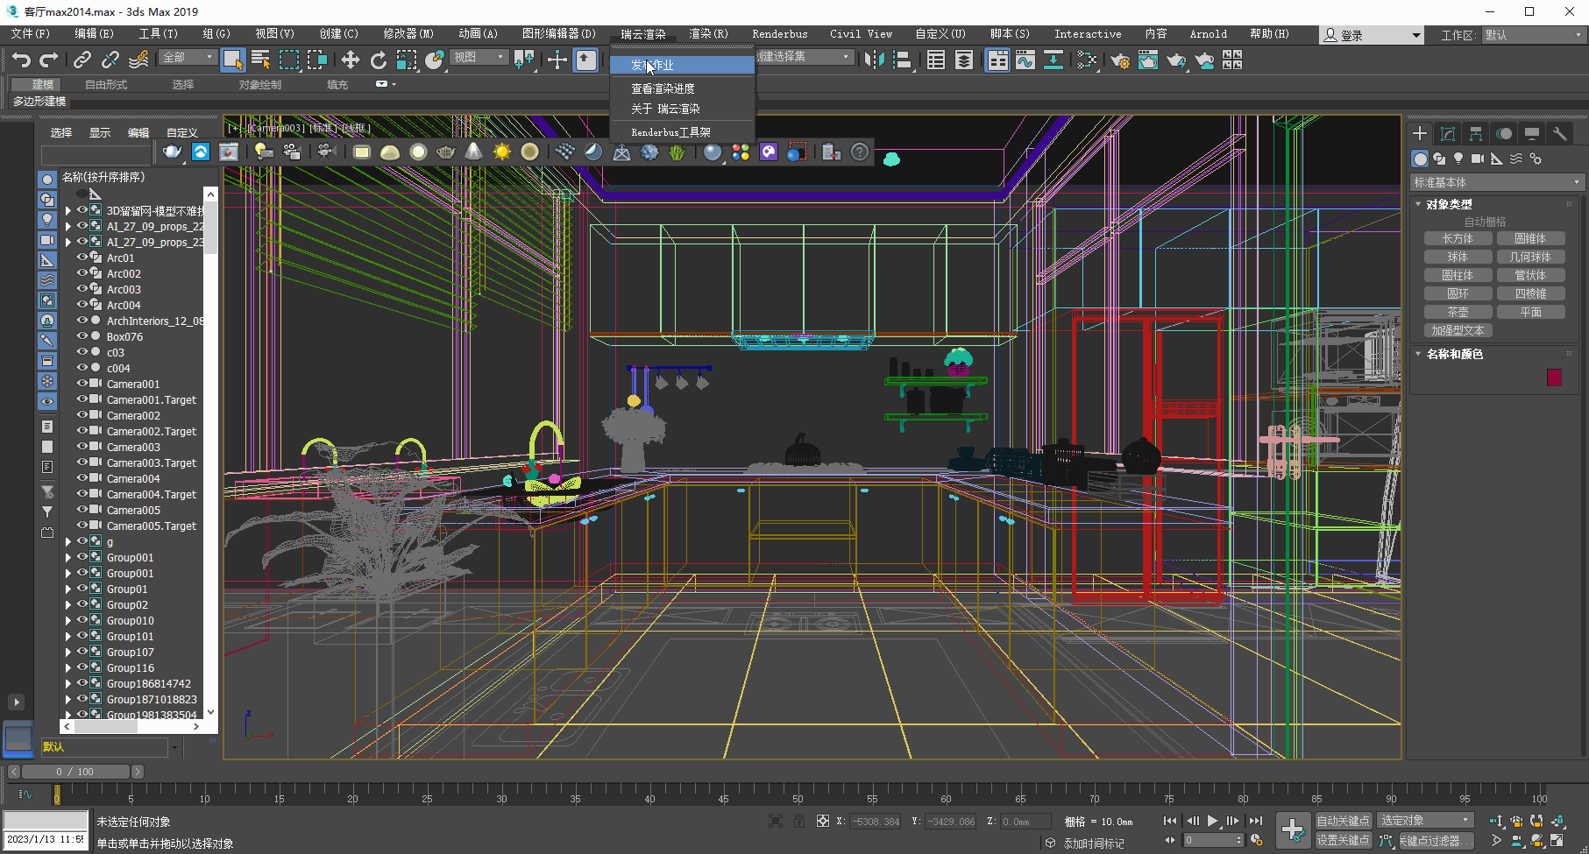1589x854 pixels.
Task: Choose the Select and Scale tool
Action: click(x=407, y=60)
